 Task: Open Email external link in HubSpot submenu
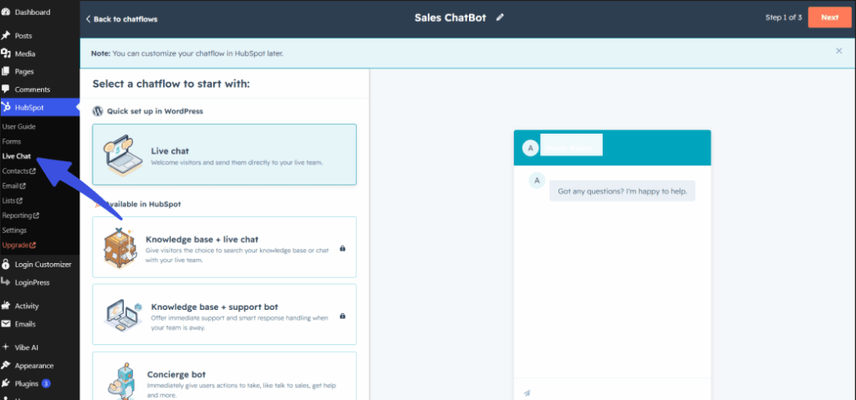pos(13,185)
